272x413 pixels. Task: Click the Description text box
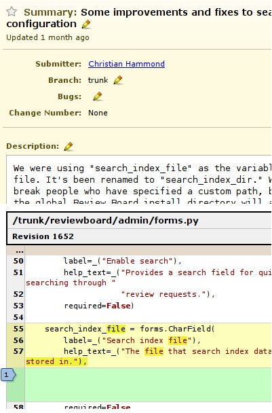138,179
